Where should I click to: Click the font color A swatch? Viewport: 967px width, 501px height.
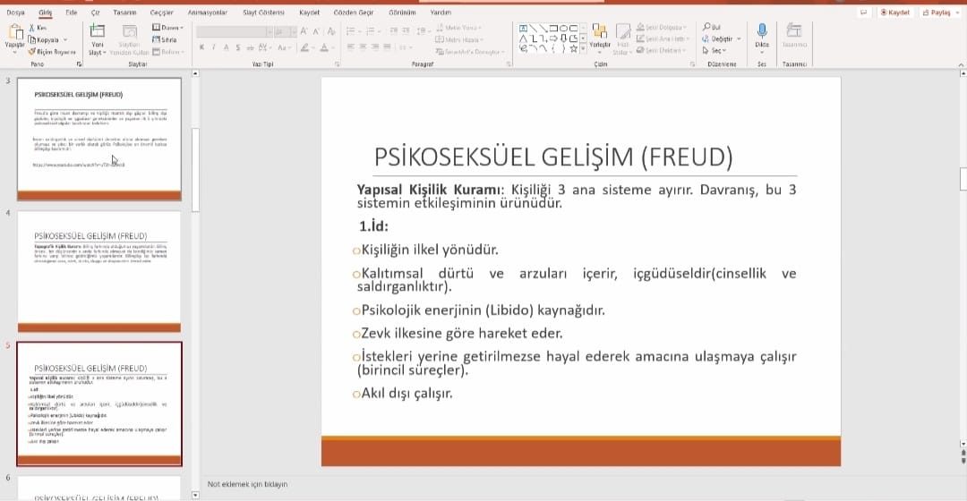(x=324, y=47)
